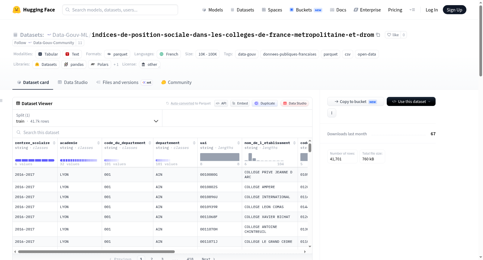Go to Datasets in the top navigation
The image size is (483, 260).
click(242, 10)
